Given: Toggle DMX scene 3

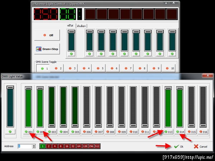Looking at the screenshot, I should click(x=71, y=68).
